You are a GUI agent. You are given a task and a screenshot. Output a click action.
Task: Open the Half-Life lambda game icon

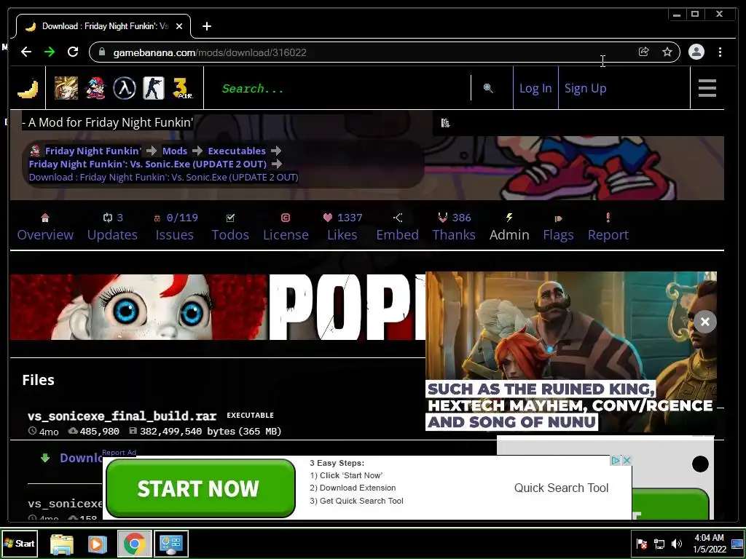pyautogui.click(x=124, y=88)
